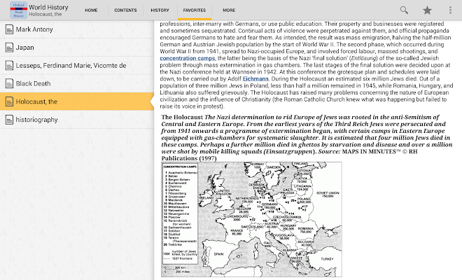Click document icon beside historiography
The height and width of the screenshot is (280, 462).
(x=9, y=120)
